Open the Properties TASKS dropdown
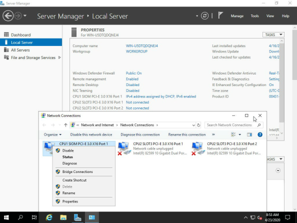 tap(273, 34)
